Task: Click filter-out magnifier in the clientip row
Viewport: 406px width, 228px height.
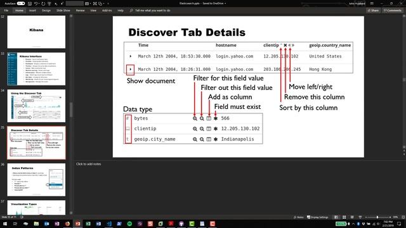Action: [202, 129]
